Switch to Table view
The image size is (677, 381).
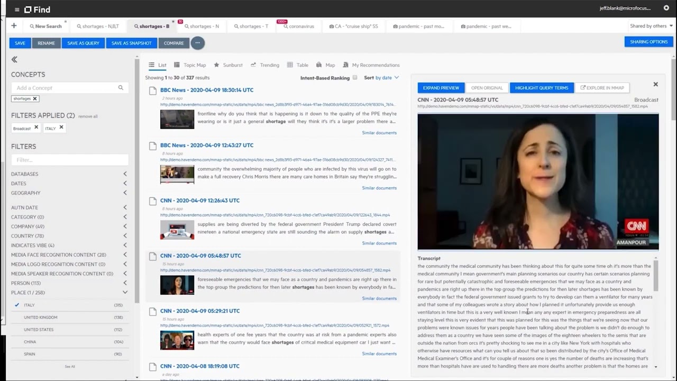click(298, 65)
